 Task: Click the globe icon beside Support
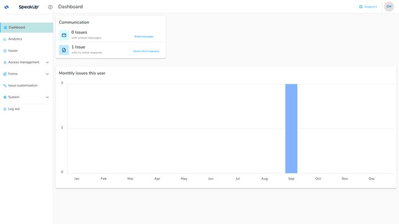pyautogui.click(x=361, y=7)
